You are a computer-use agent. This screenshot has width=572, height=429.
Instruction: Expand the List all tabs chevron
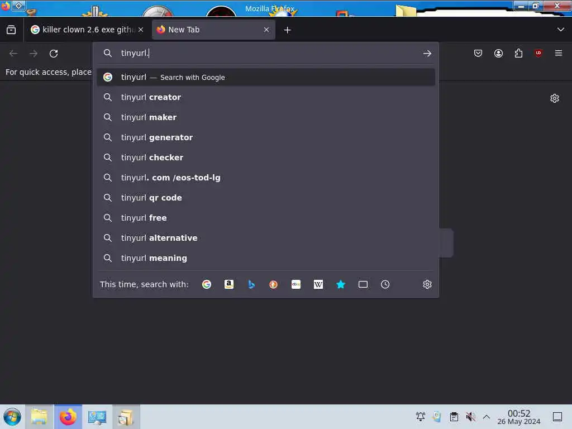561,30
